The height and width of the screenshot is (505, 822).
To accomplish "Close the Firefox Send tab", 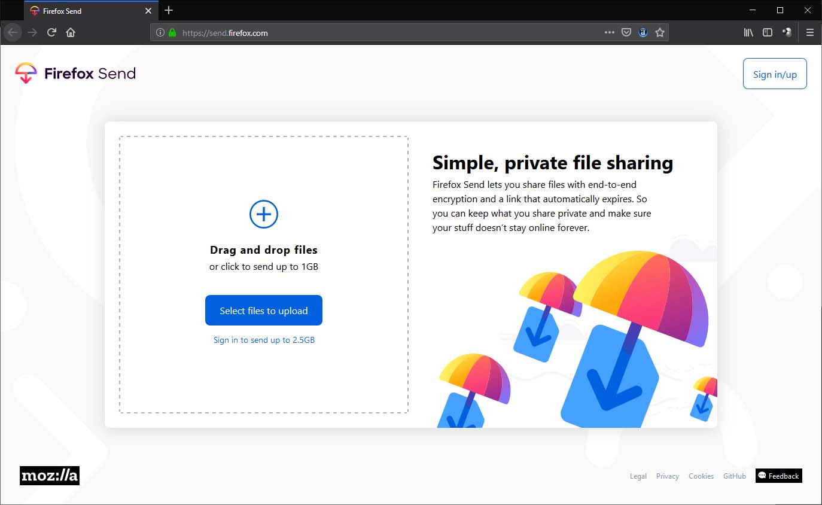I will tap(148, 11).
